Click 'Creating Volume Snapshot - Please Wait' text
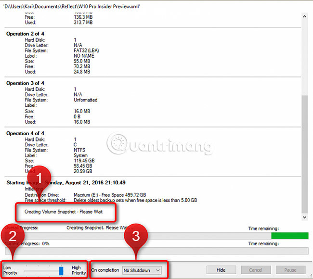The image size is (313, 279). (64, 212)
